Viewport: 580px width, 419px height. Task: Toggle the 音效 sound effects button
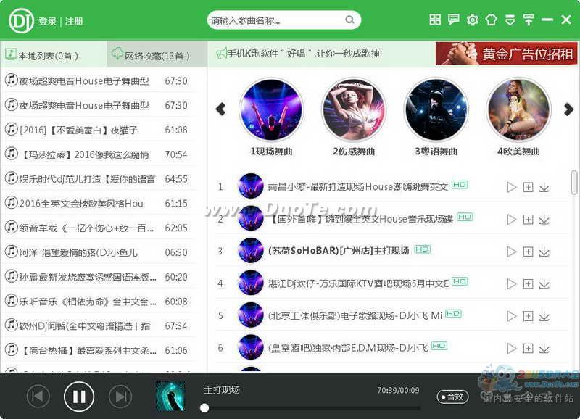452,397
